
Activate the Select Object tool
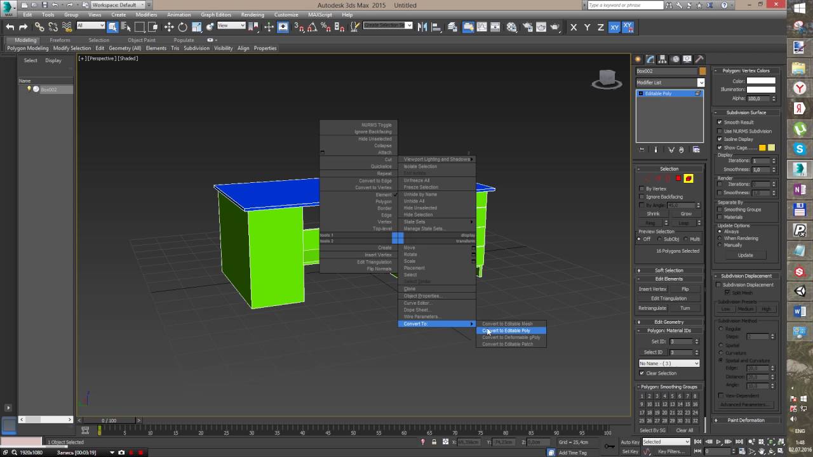pyautogui.click(x=112, y=27)
